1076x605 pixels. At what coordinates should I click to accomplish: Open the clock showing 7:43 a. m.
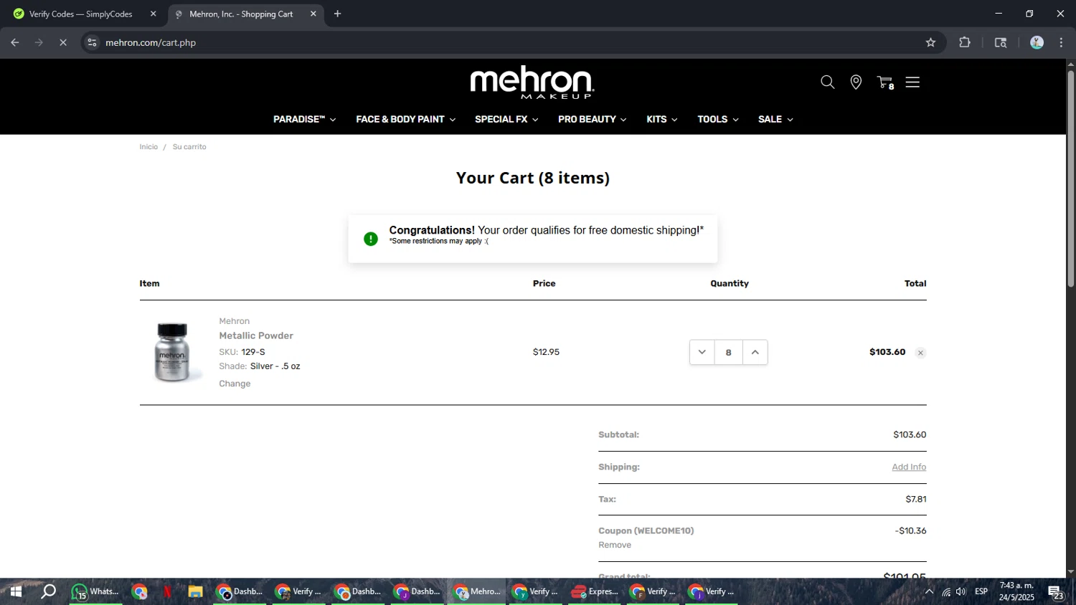point(1016,591)
